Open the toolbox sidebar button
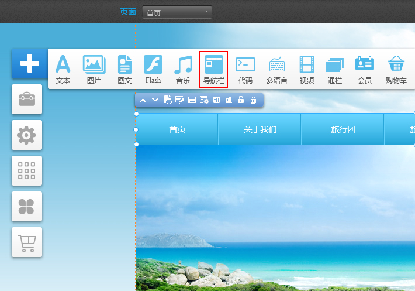 pos(27,100)
